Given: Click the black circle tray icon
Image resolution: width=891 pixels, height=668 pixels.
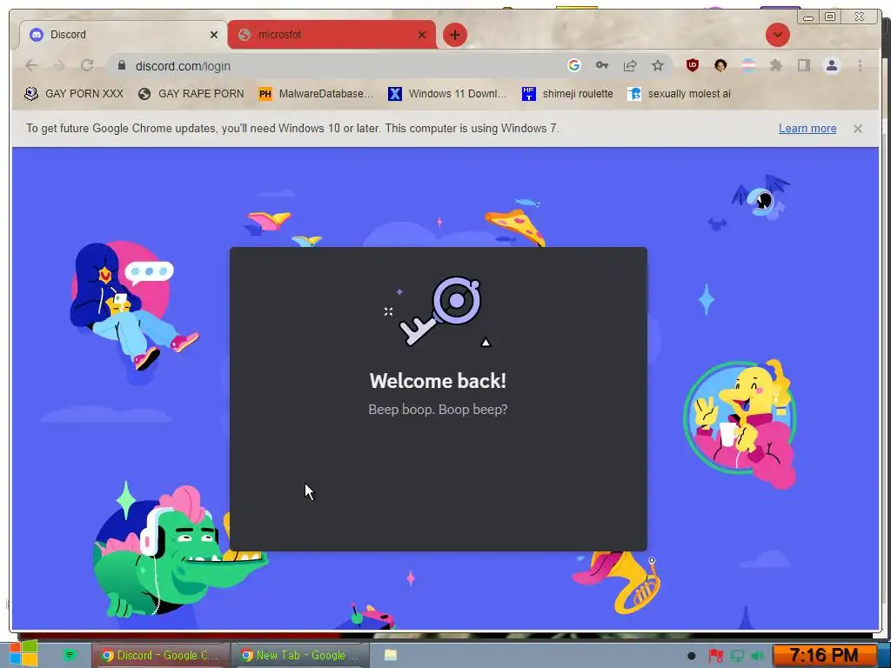Looking at the screenshot, I should pos(691,656).
